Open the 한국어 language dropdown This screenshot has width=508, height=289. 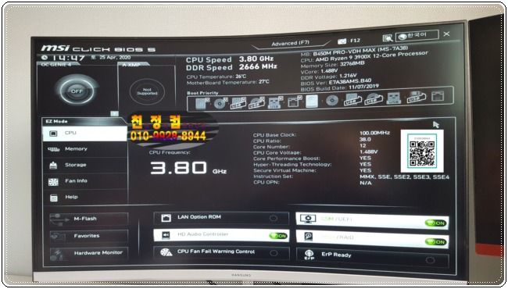pos(417,36)
